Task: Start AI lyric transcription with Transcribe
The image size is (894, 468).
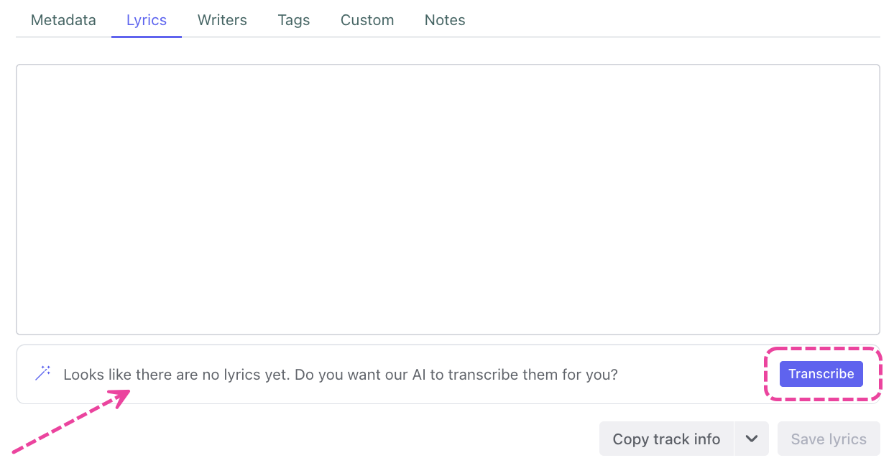Action: click(821, 374)
